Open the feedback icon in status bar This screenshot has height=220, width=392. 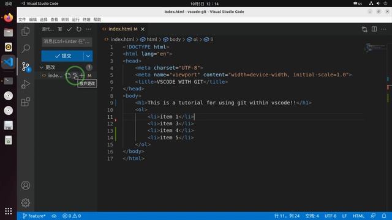(373, 216)
